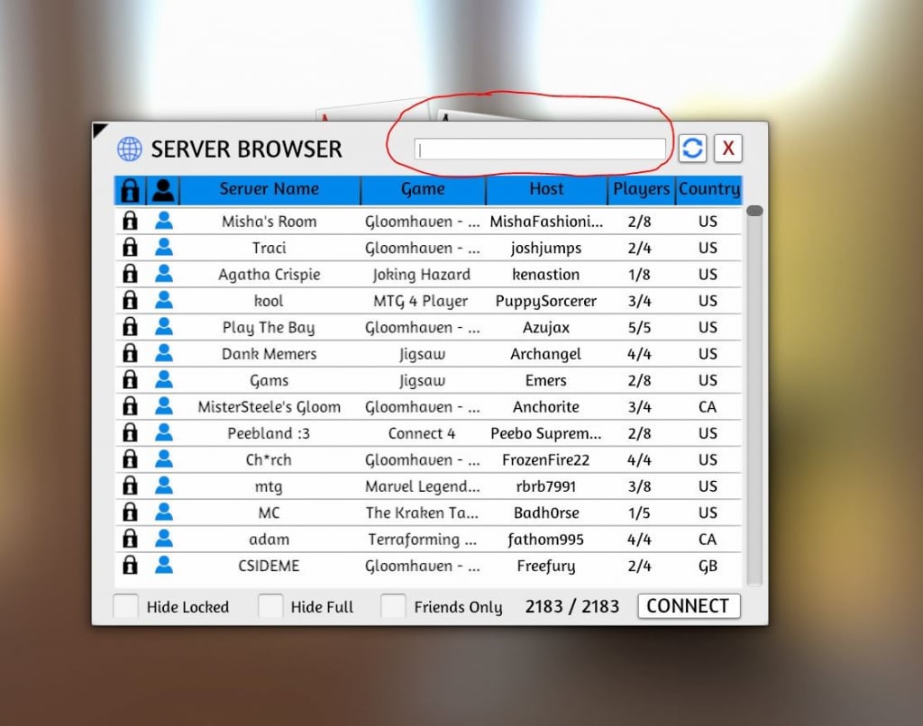The width and height of the screenshot is (923, 726).
Task: Click the 5/5 players cell
Action: (x=639, y=328)
